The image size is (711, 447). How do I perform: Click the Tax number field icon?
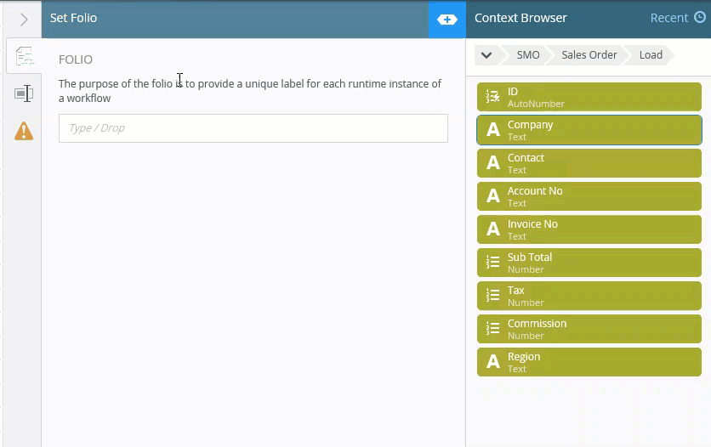[x=492, y=296]
